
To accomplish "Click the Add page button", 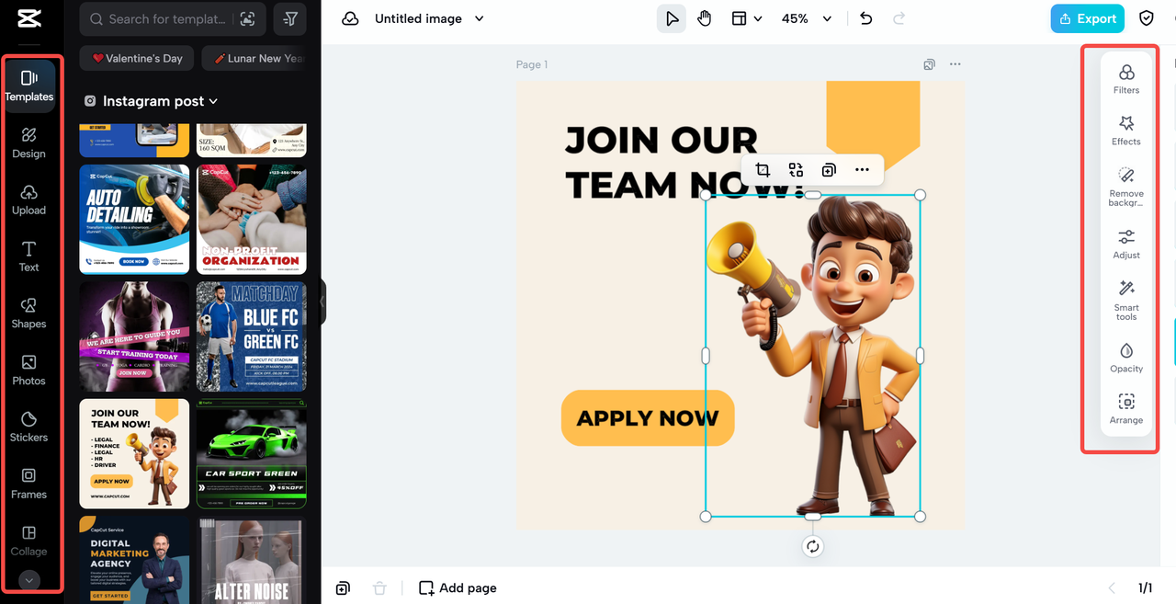I will coord(458,587).
